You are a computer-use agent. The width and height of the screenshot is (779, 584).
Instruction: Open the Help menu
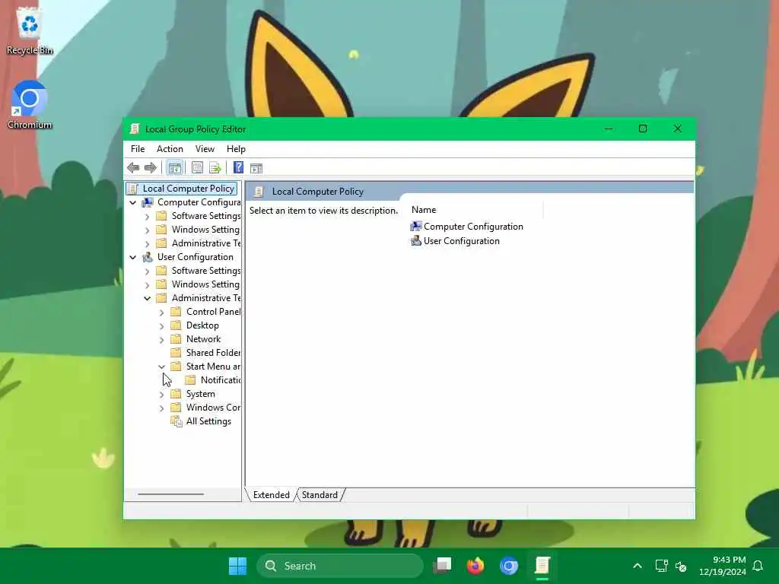236,149
